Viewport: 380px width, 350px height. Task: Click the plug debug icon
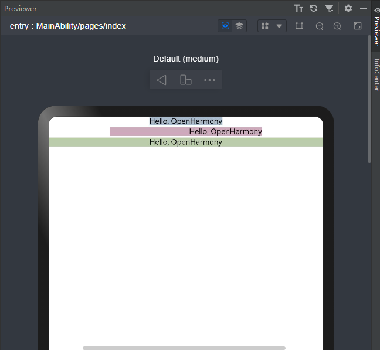(x=329, y=8)
